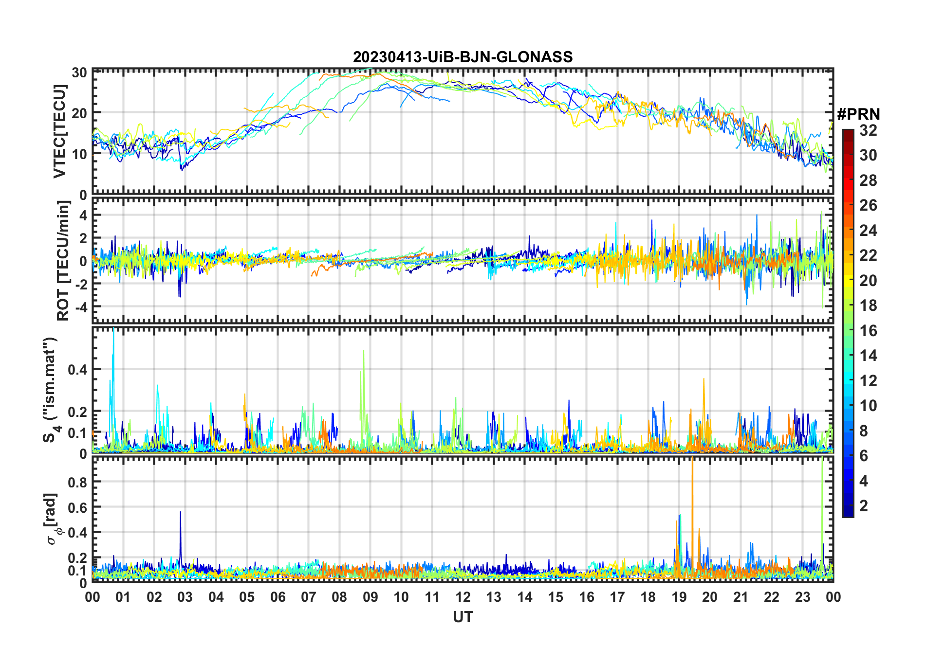Click x-axis tick label 12
Viewport: 926px width, 647px height.
click(463, 597)
